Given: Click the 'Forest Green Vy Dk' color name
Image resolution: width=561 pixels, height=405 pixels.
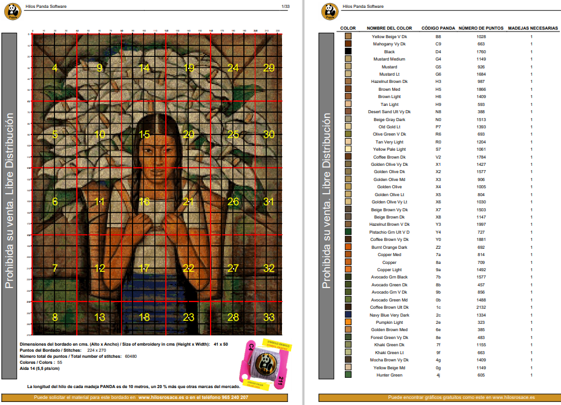Looking at the screenshot, I should click(389, 337).
